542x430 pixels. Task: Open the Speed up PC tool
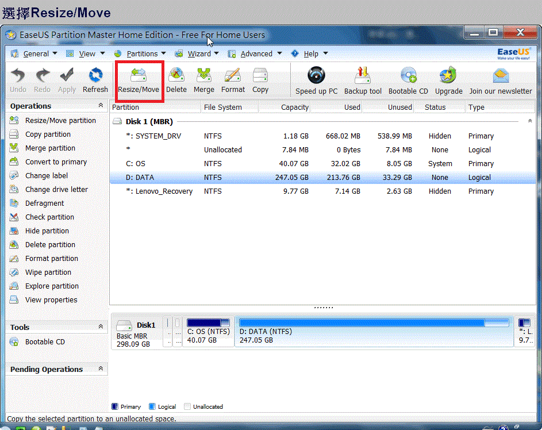click(x=316, y=81)
